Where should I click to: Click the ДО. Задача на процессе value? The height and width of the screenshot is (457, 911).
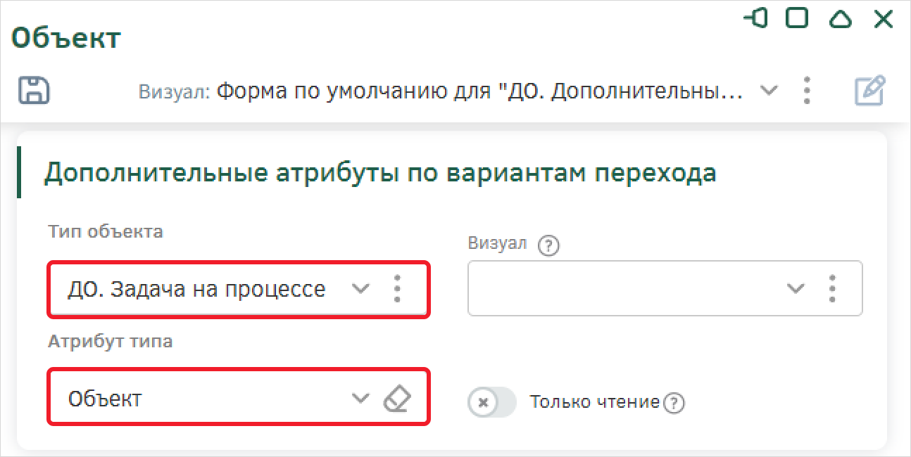pyautogui.click(x=197, y=289)
